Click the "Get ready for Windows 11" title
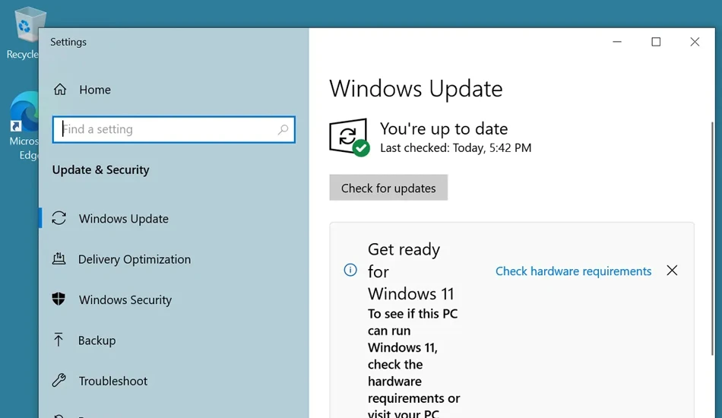722x418 pixels. click(410, 271)
